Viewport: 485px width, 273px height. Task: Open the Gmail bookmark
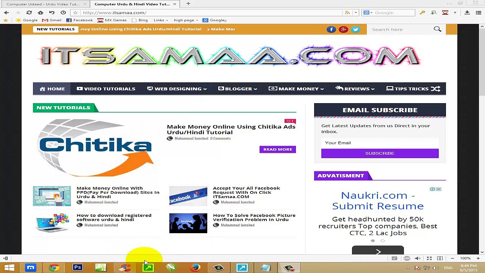coord(52,20)
